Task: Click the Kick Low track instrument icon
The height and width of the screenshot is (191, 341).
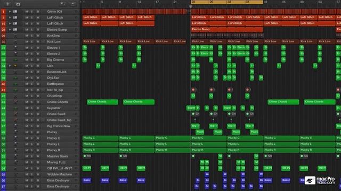Action: click(x=15, y=41)
